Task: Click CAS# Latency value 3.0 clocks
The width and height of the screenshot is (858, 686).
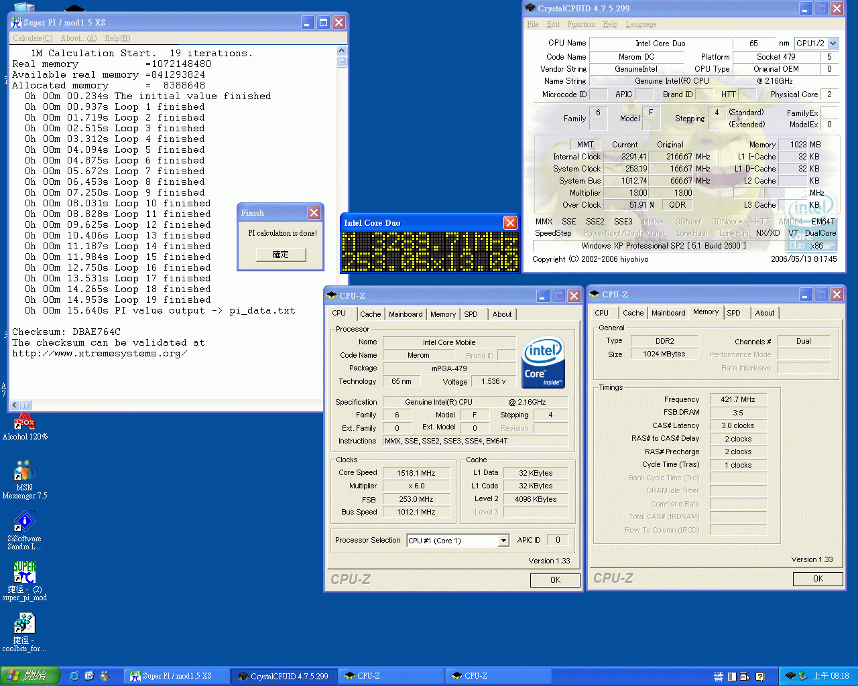Action: [737, 426]
